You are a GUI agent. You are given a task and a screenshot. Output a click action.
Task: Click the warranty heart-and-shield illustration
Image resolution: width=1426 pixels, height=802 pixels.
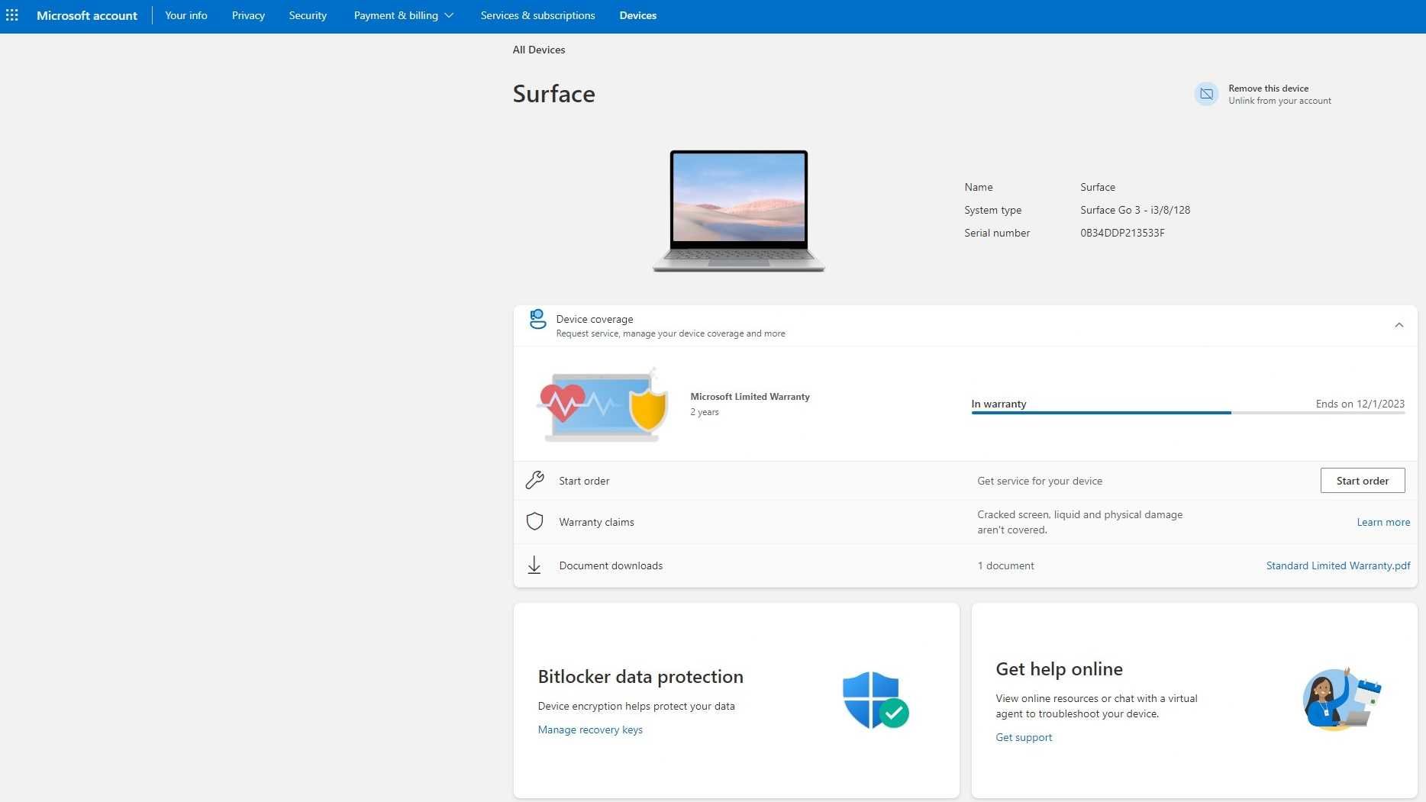(x=602, y=405)
